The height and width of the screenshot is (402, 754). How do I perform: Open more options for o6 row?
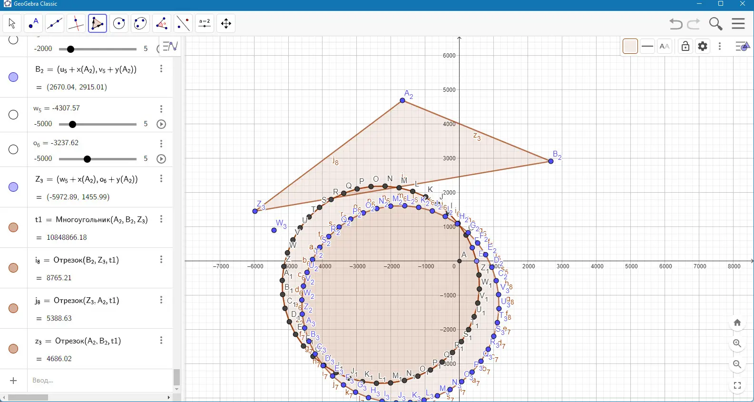[161, 144]
